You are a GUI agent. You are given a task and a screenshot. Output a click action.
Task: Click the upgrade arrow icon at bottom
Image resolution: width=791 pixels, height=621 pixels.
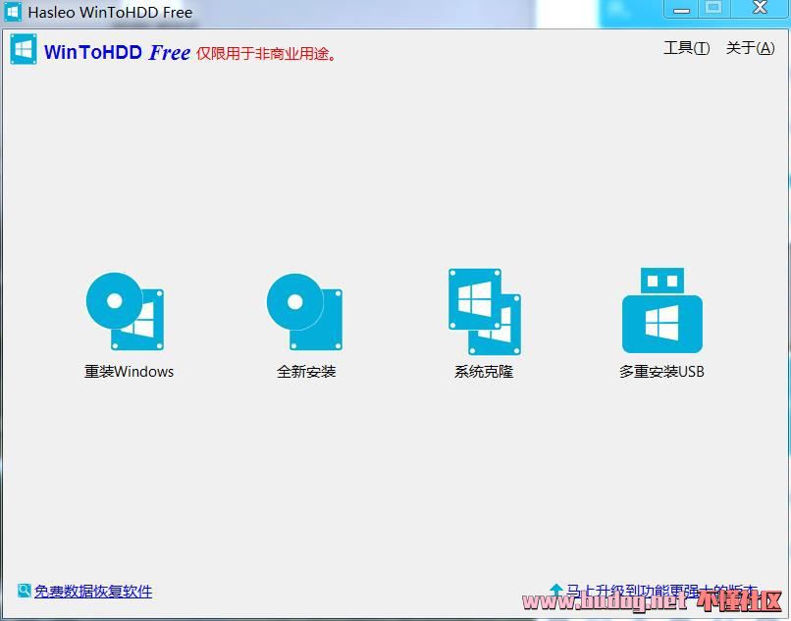[x=555, y=590]
